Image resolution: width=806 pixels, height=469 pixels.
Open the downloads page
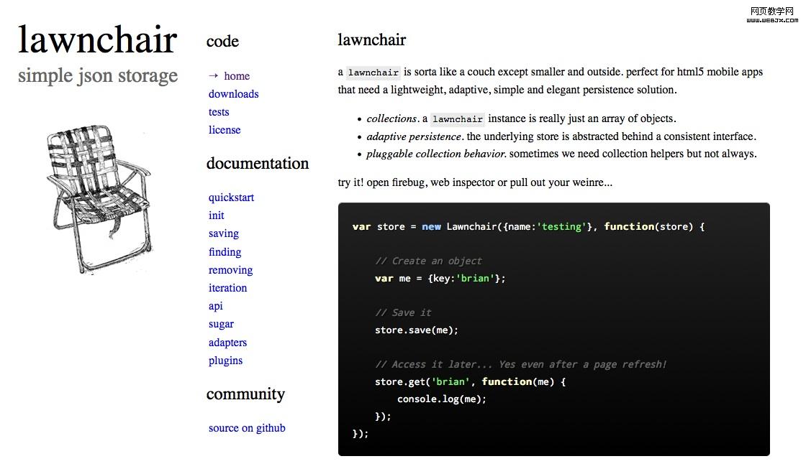pos(233,94)
